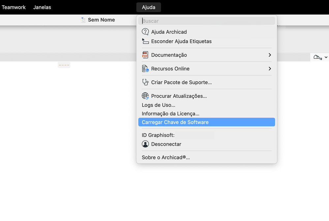This screenshot has height=221, width=329.
Task: Click the orange dashed line marker
Action: click(64, 65)
